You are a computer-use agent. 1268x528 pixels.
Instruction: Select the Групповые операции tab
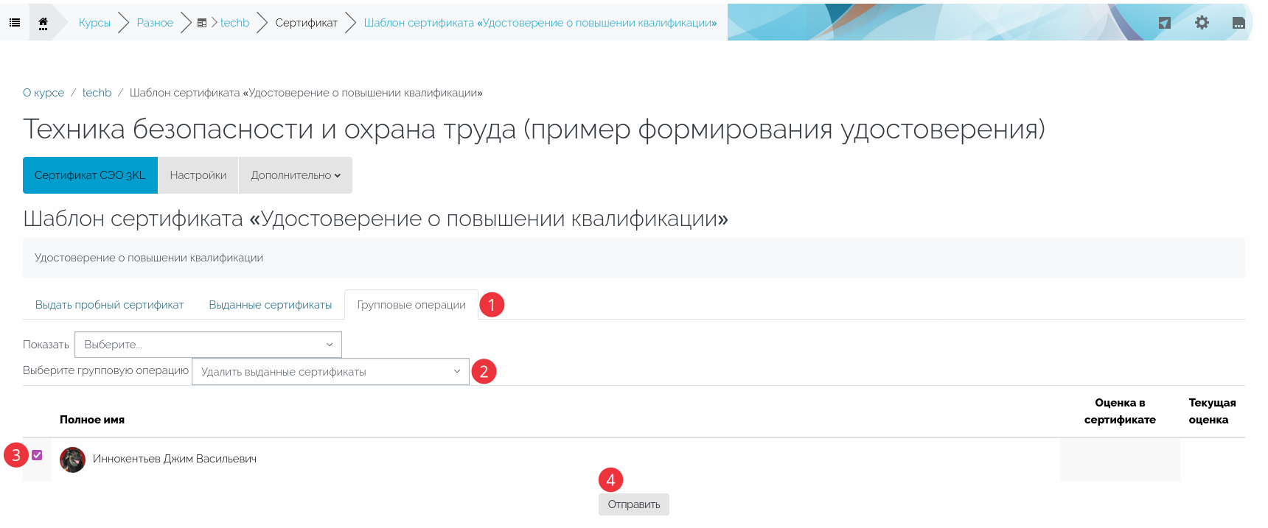[x=411, y=305]
